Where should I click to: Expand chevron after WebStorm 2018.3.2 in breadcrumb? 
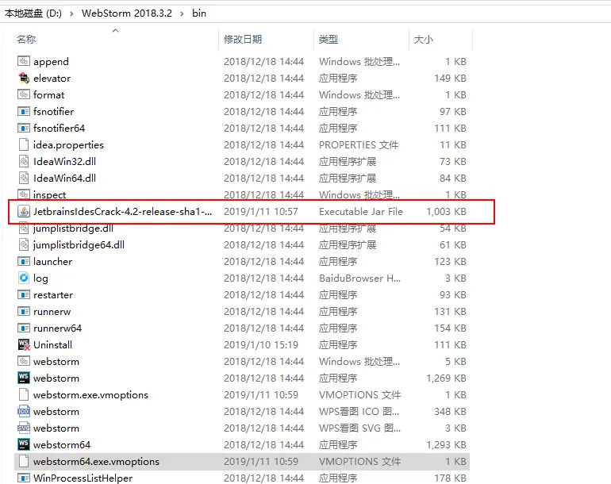(x=182, y=13)
